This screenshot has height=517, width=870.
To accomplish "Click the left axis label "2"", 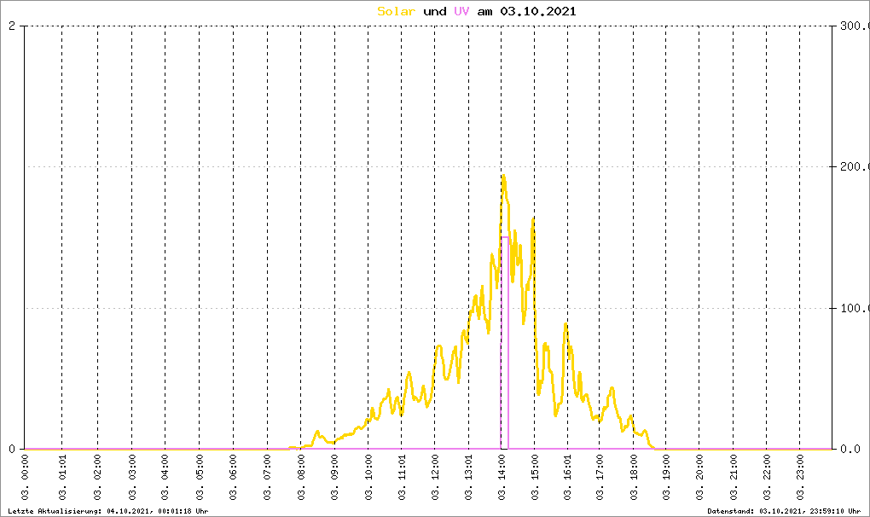I will (x=12, y=26).
